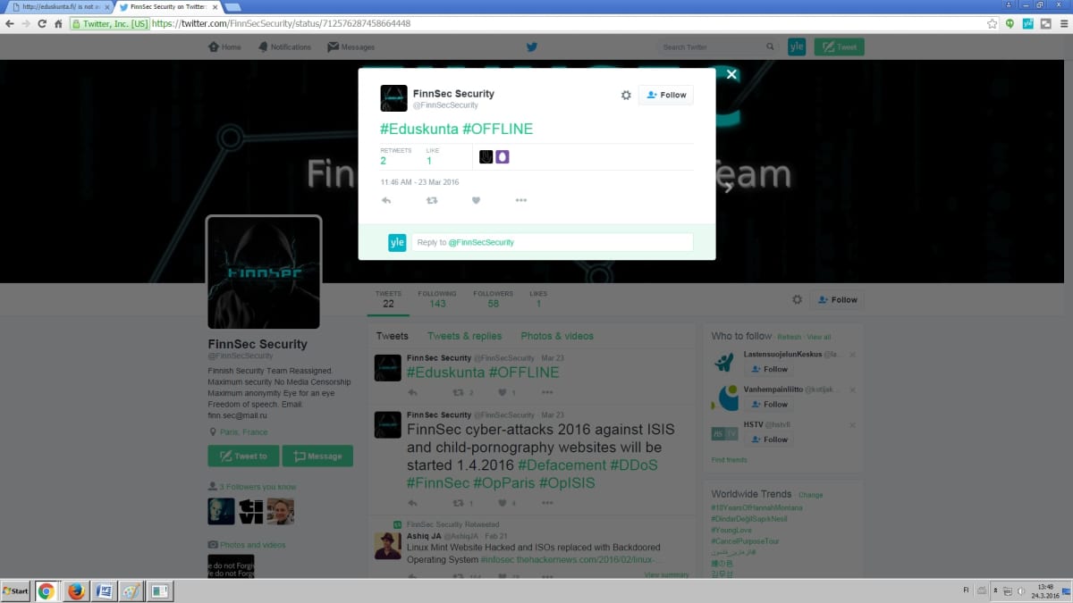1073x603 pixels.
Task: Open the #OpParis hashtag in timeline tweet
Action: pos(503,483)
